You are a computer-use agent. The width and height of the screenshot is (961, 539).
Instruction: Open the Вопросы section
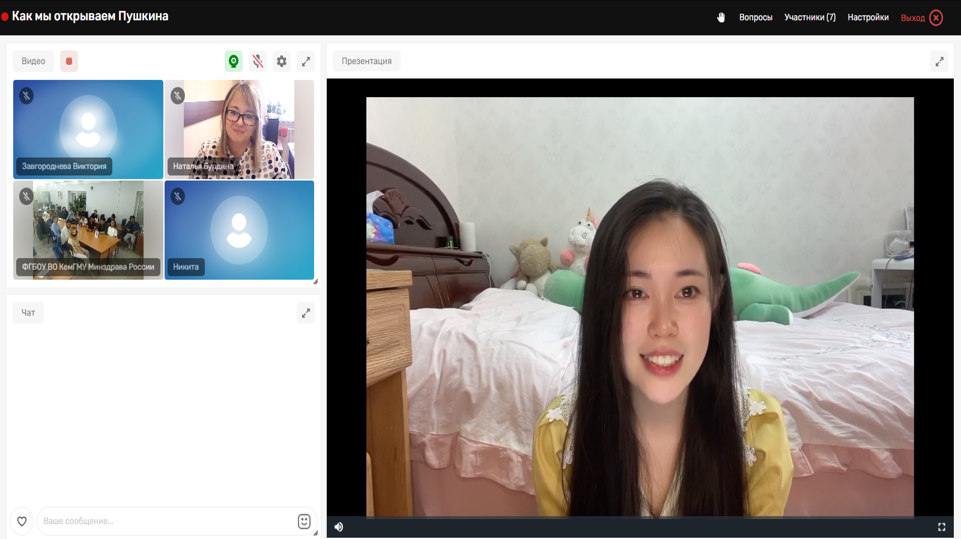coord(756,17)
